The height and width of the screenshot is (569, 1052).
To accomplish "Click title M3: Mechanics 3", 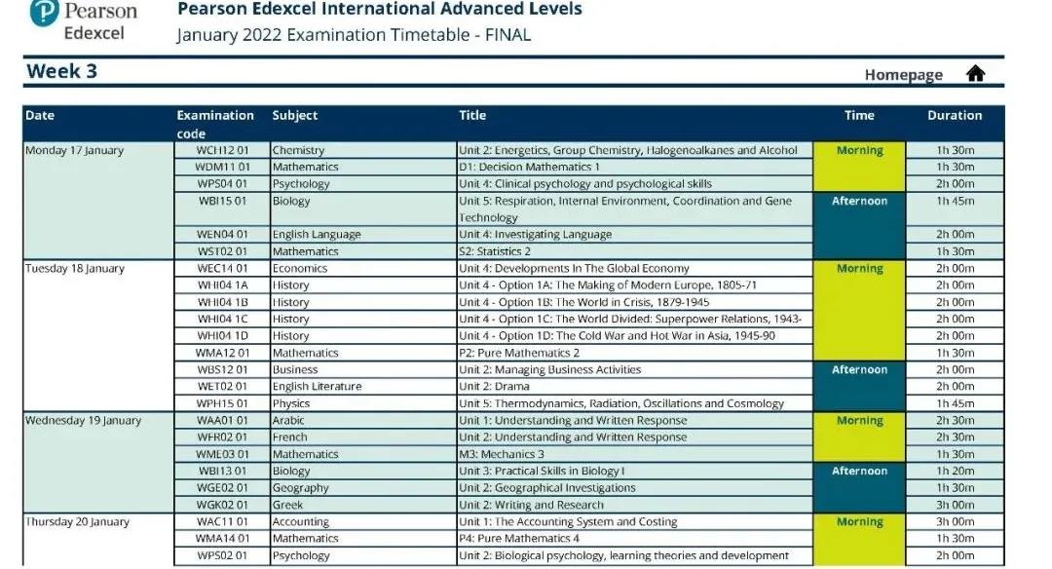I will pos(502,454).
